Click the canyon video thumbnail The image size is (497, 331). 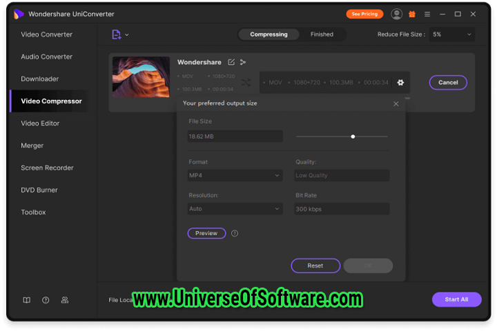[141, 77]
